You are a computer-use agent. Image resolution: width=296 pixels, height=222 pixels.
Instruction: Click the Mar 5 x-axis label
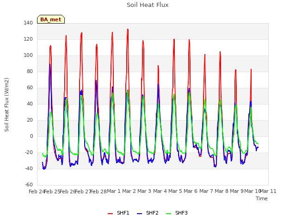click(x=175, y=191)
